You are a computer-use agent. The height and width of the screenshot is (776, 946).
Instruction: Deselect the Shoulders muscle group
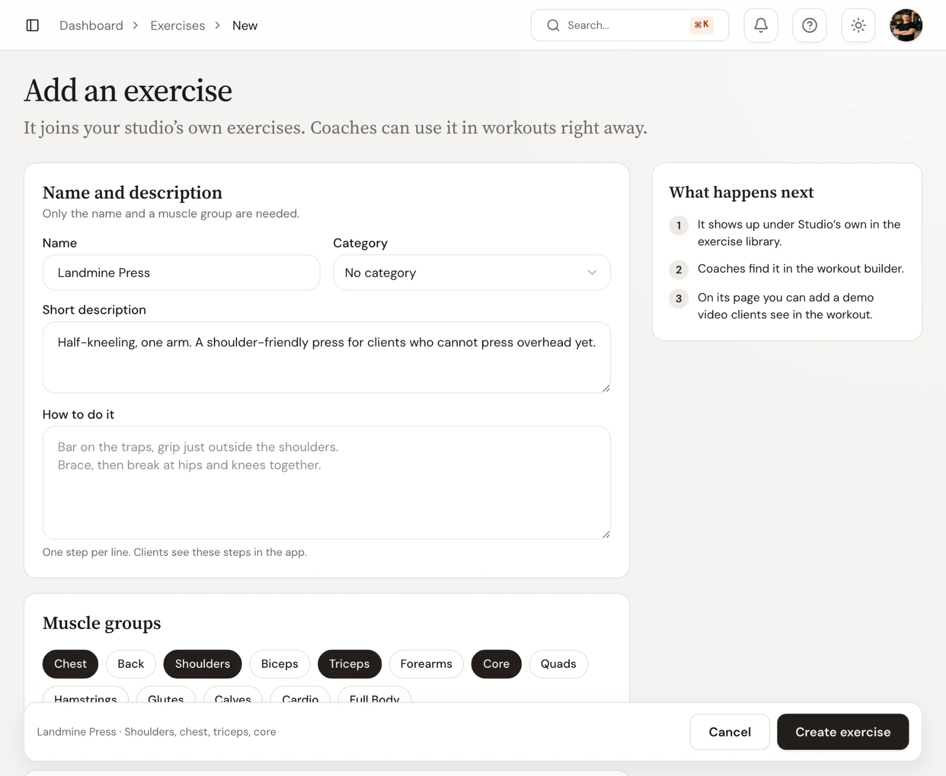[202, 664]
